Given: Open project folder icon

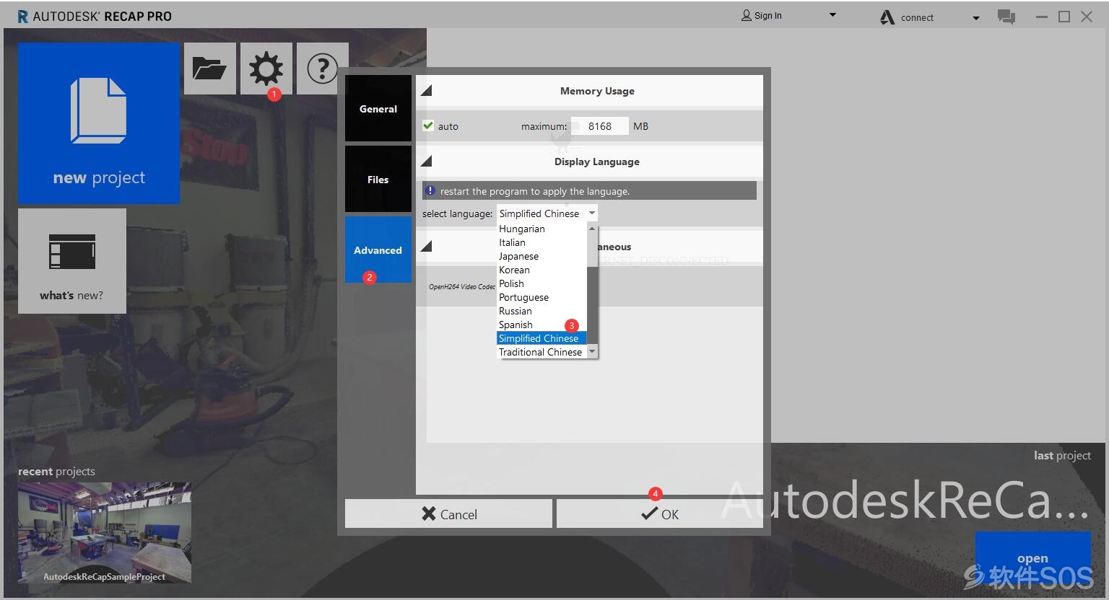Looking at the screenshot, I should [x=210, y=69].
